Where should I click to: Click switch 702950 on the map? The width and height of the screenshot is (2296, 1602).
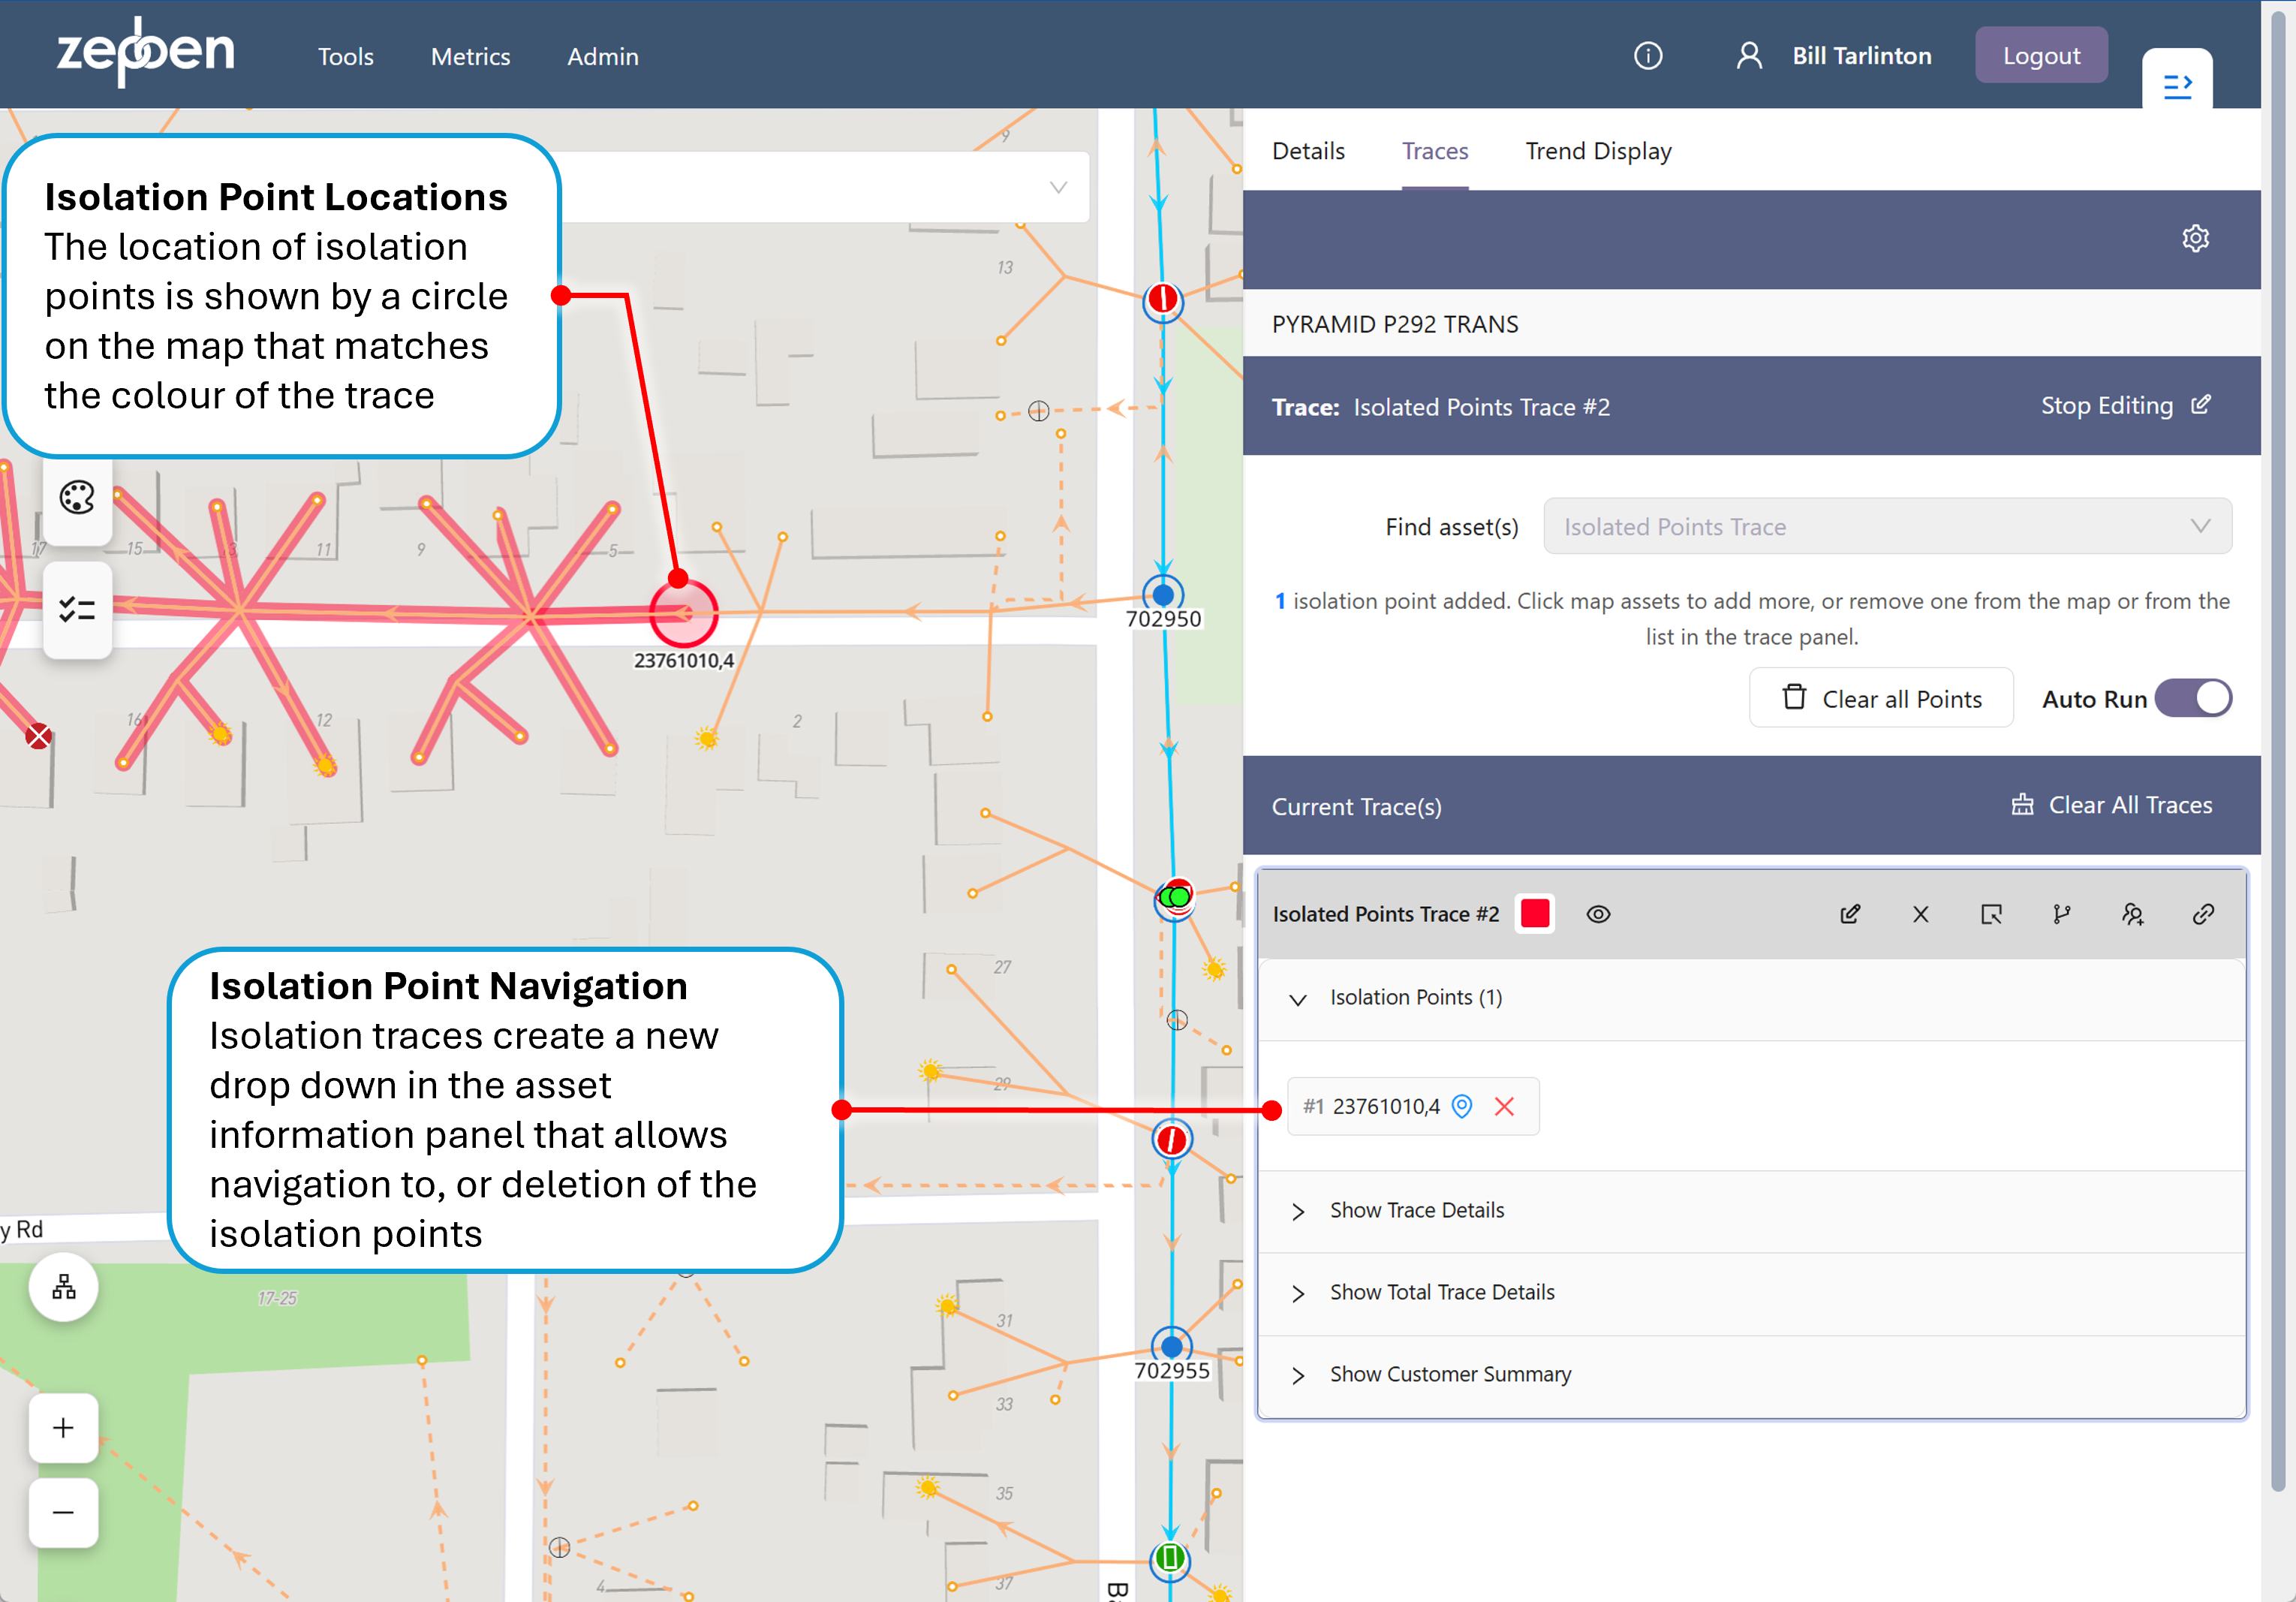[x=1163, y=596]
